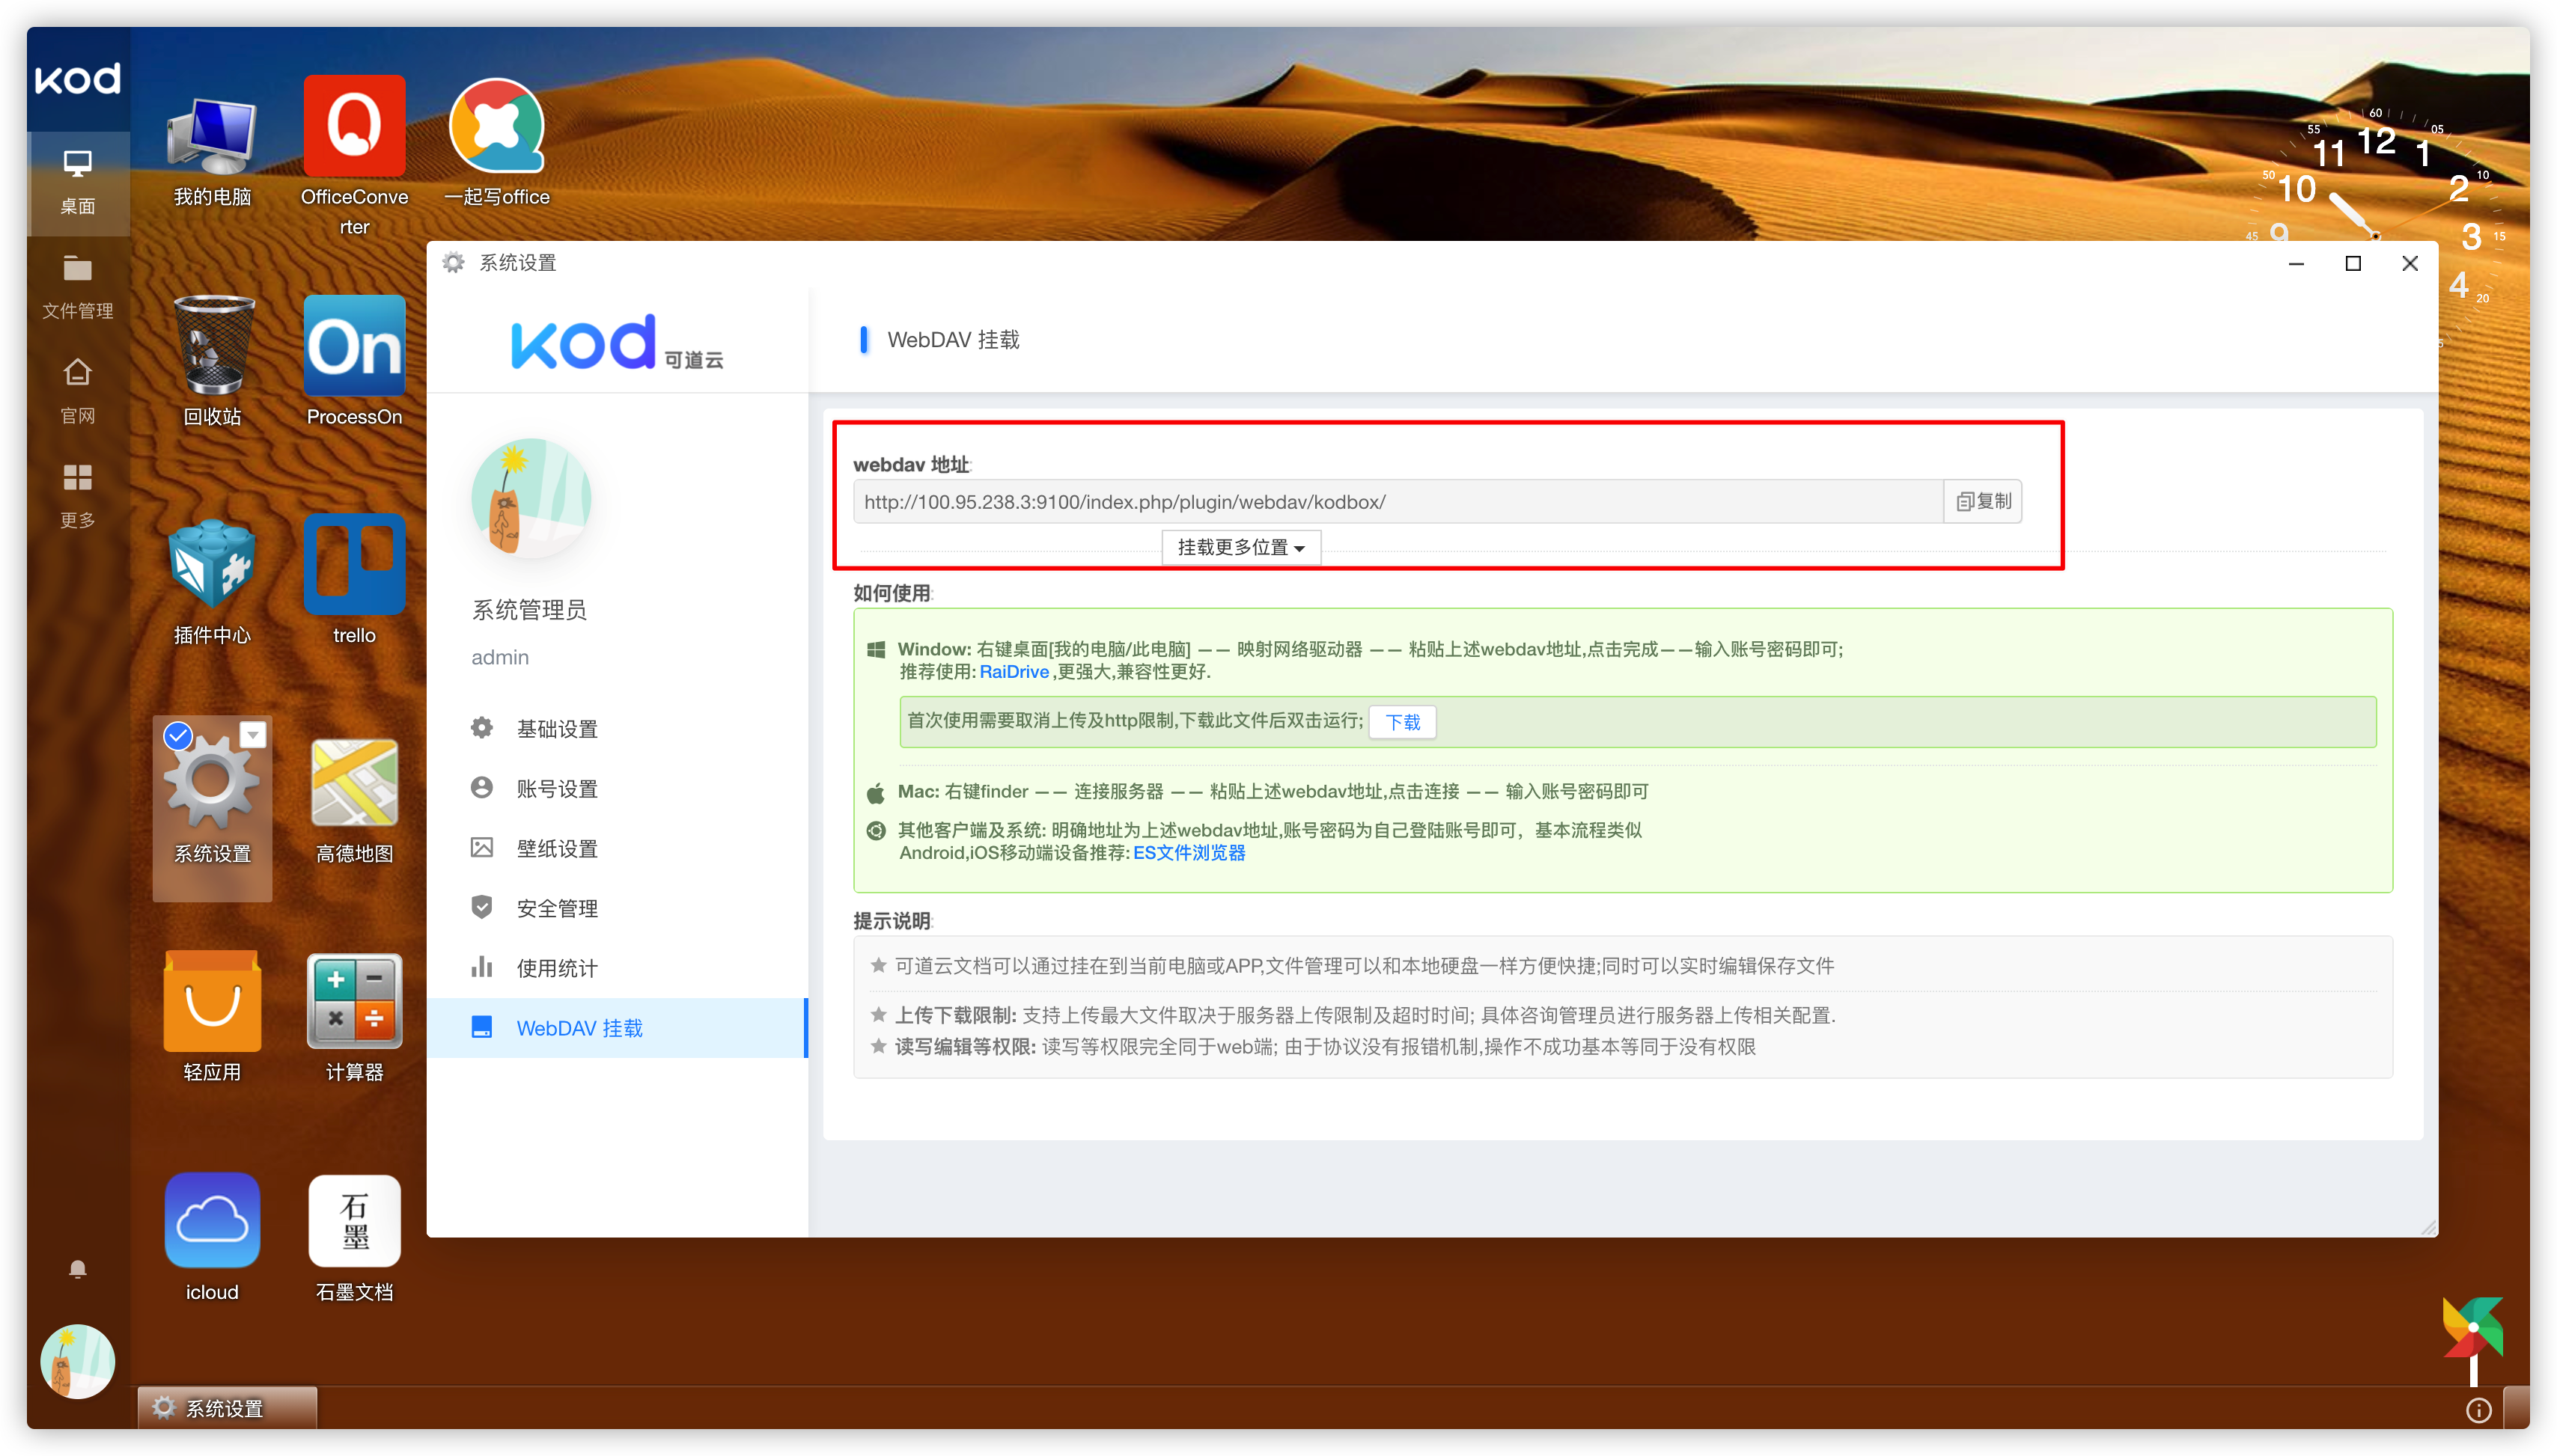
Task: Select 安全管理 in settings menu
Action: 556,908
